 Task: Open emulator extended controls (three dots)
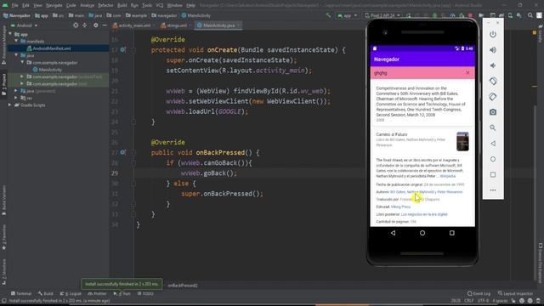pyautogui.click(x=493, y=190)
